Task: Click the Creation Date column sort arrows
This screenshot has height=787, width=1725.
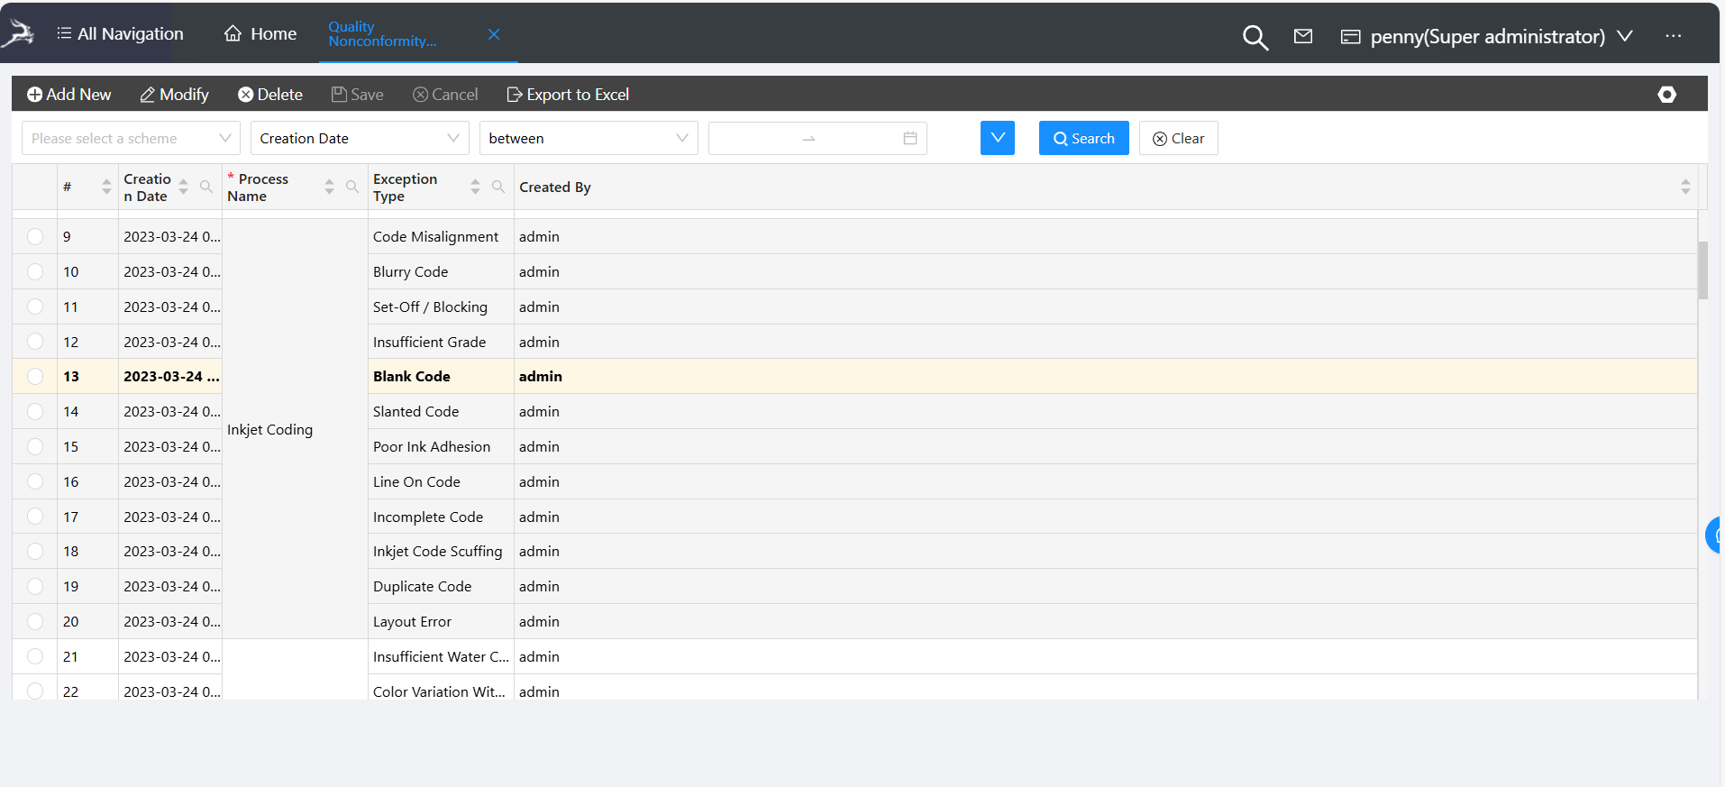Action: pyautogui.click(x=184, y=187)
